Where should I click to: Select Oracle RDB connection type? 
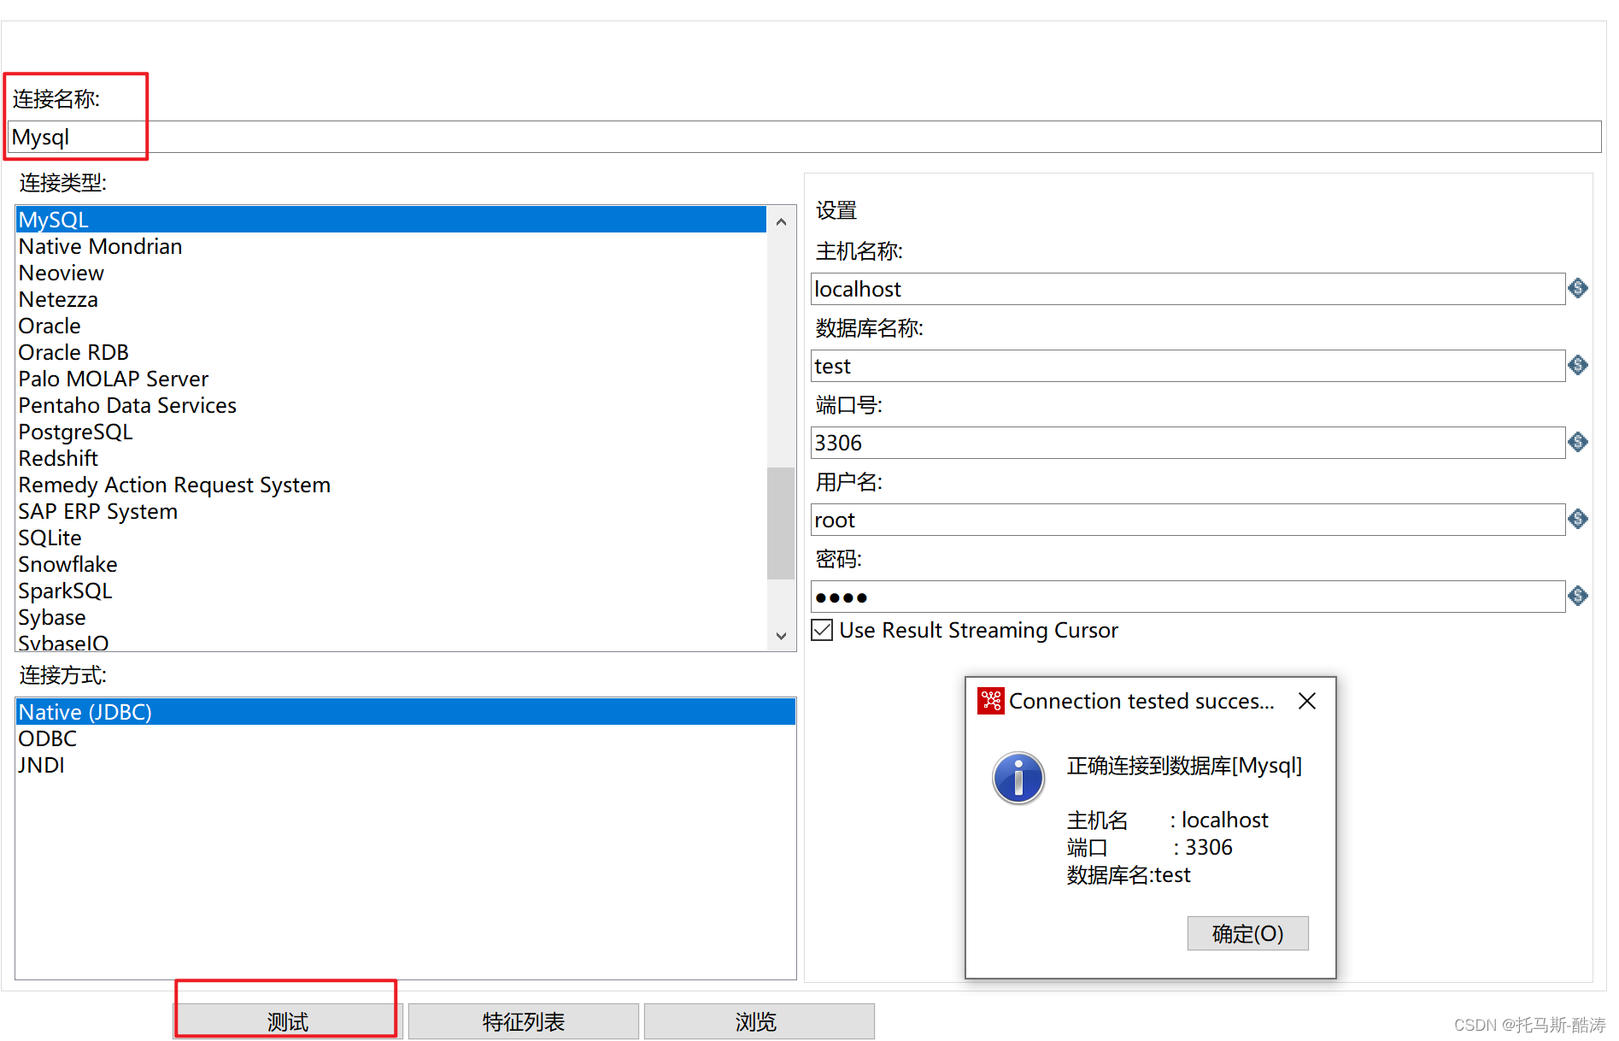(x=391, y=352)
